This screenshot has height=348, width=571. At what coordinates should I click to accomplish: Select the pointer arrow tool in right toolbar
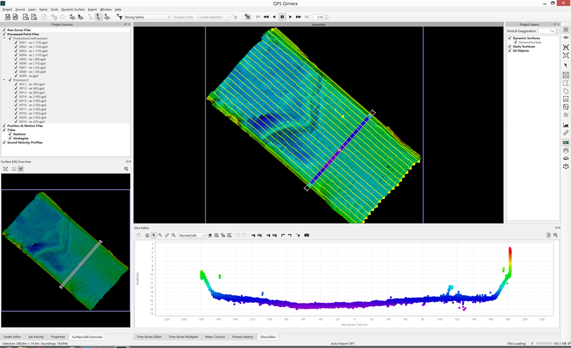pos(565,65)
